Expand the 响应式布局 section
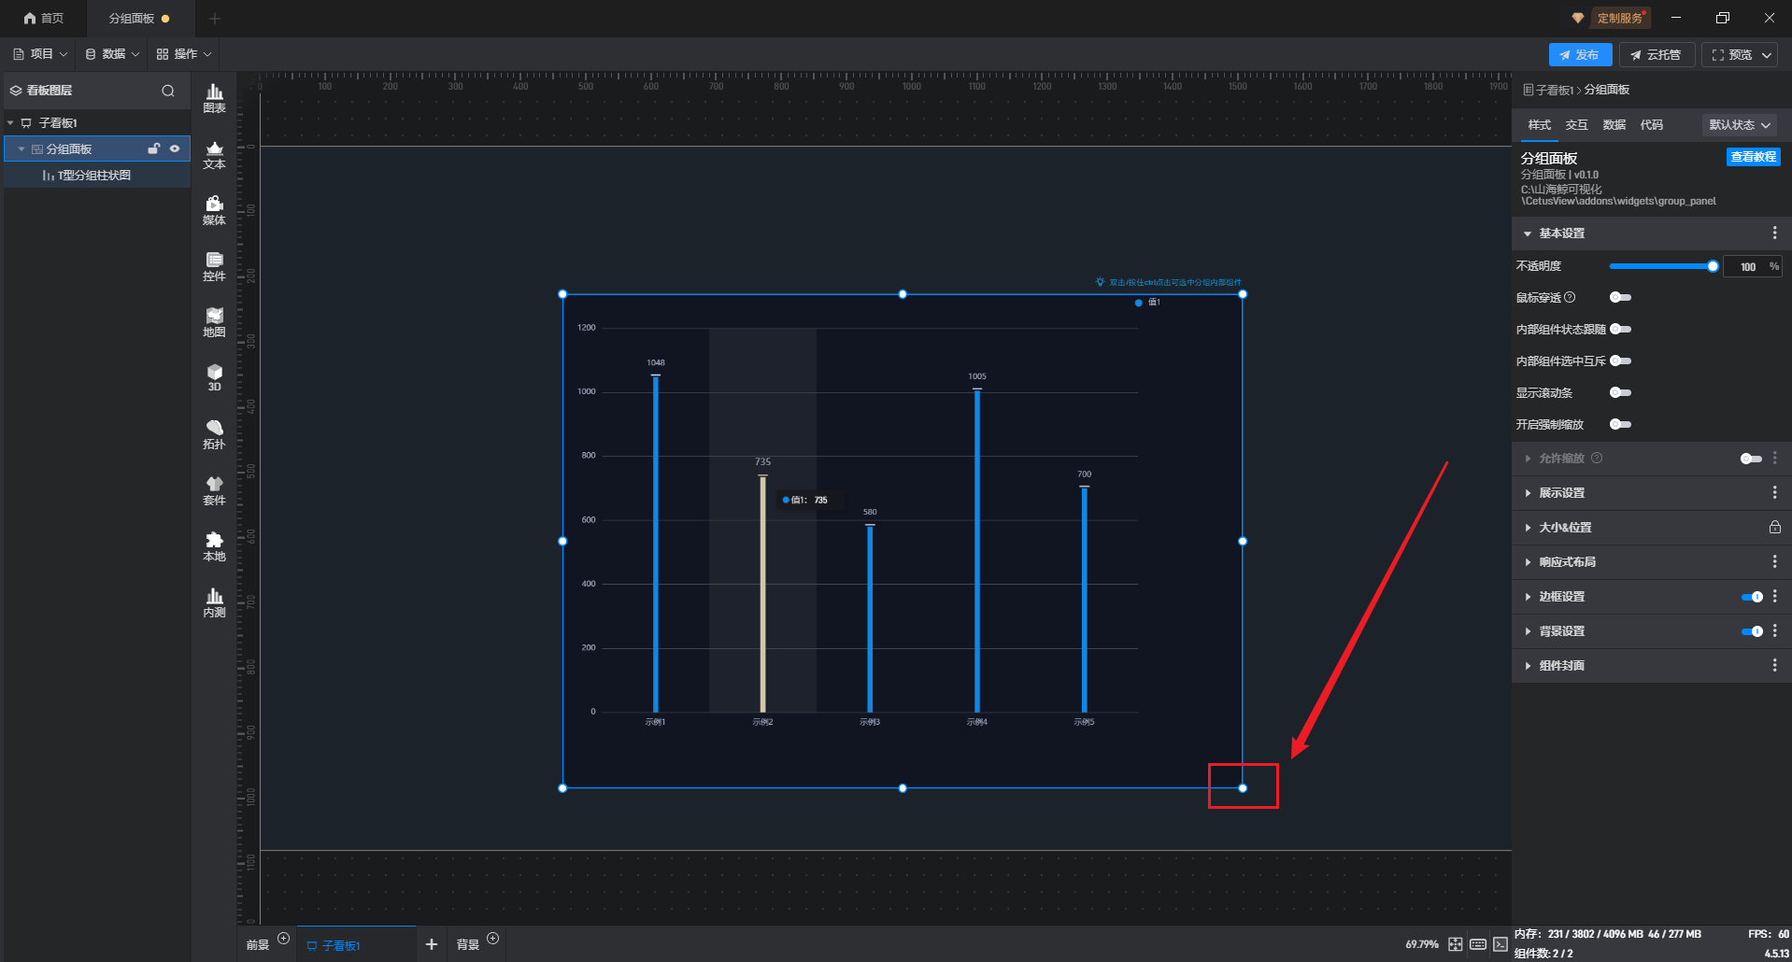The height and width of the screenshot is (962, 1792). click(x=1567, y=562)
